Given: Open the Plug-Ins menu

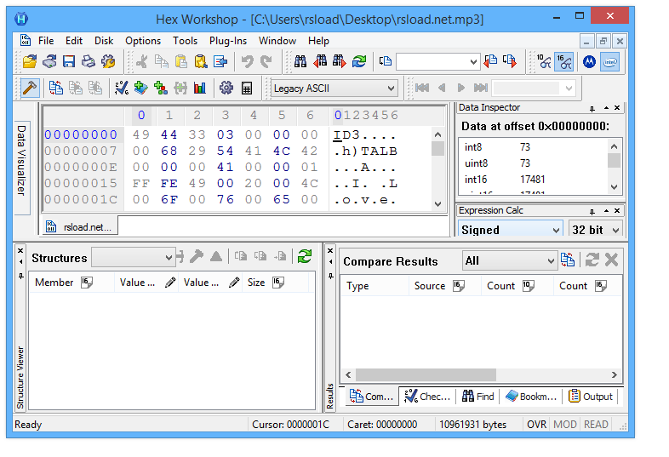Looking at the screenshot, I should (x=228, y=41).
